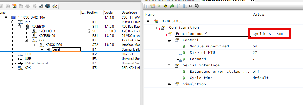Click the pencil edit icon in left toolbar

[x=54, y=6]
